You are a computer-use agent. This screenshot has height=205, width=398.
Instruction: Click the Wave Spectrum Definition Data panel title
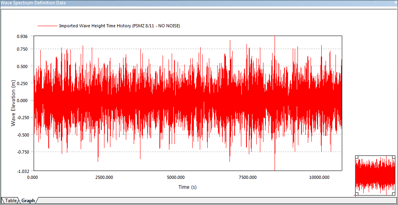coord(33,3)
